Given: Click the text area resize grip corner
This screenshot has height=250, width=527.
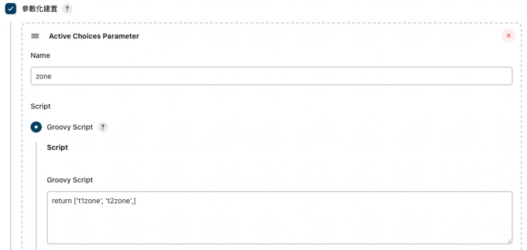Looking at the screenshot, I should pos(509,241).
